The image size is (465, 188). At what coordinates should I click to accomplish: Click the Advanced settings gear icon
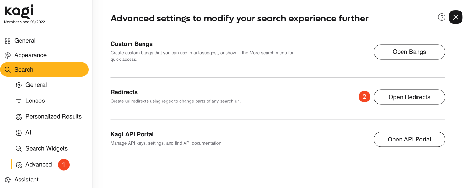(x=19, y=165)
